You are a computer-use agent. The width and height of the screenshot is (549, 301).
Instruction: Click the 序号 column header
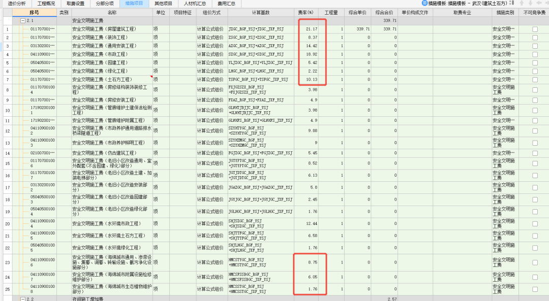(x=35, y=13)
